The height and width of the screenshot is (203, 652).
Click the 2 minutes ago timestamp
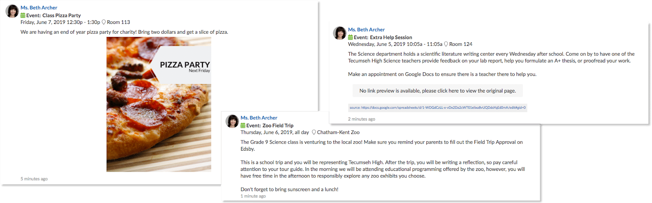361,119
